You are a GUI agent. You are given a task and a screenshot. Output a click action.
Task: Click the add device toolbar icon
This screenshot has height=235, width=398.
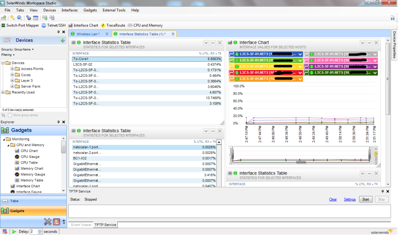click(3, 18)
